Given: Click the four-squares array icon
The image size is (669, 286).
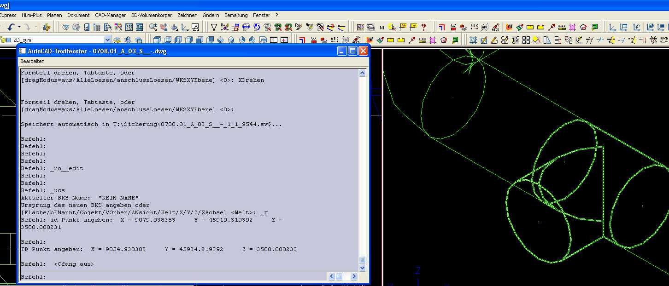Looking at the screenshot, I should tap(526, 40).
